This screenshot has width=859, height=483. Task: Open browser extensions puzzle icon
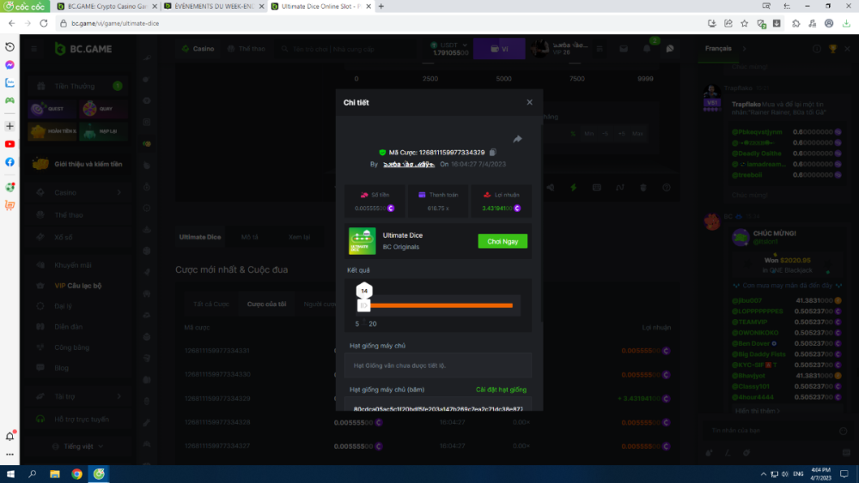coord(796,23)
